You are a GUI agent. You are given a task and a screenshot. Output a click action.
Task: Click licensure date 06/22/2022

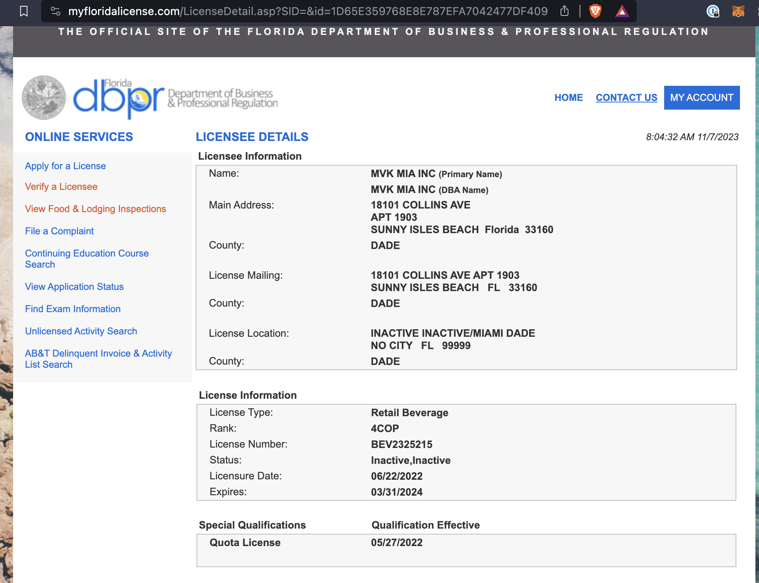click(397, 476)
